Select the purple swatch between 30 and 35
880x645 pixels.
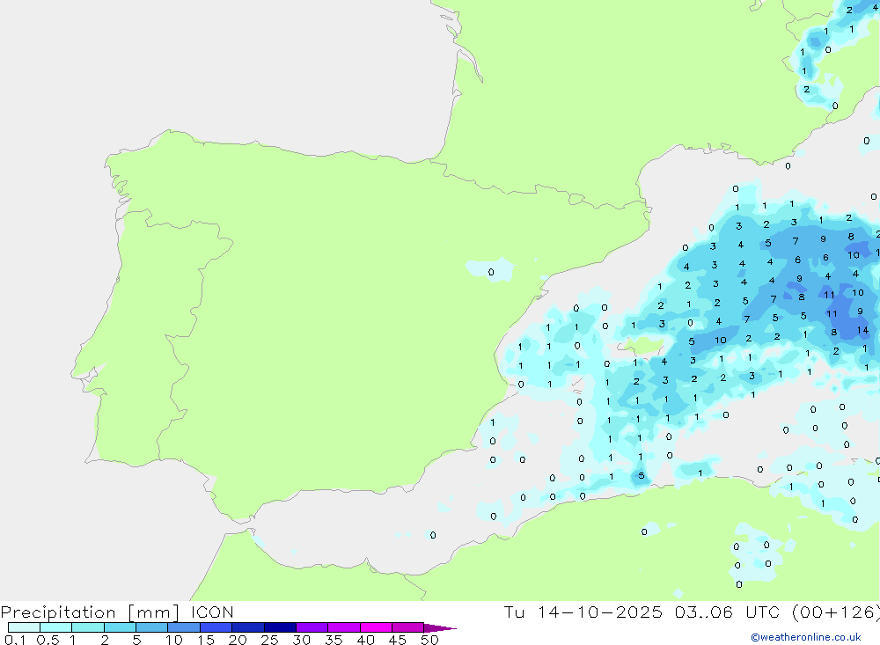pos(312,627)
